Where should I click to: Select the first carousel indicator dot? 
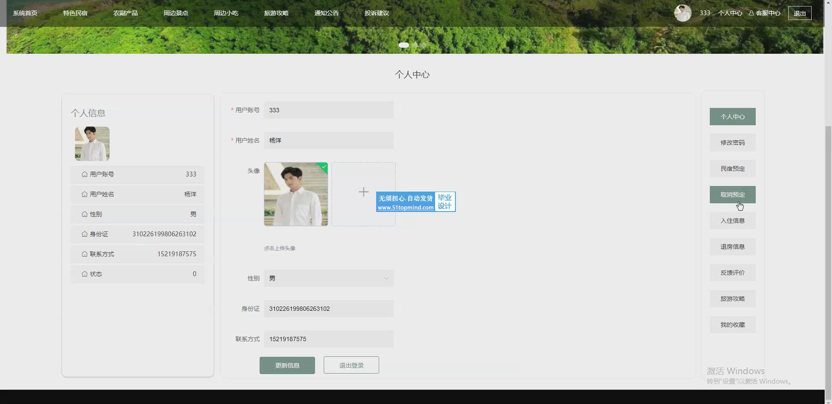404,45
